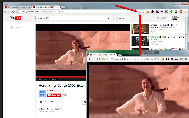
Task: Go back in the embed window
Action: pos(90,59)
